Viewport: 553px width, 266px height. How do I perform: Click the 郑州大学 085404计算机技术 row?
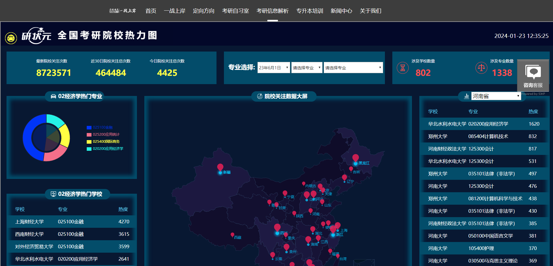484,136
